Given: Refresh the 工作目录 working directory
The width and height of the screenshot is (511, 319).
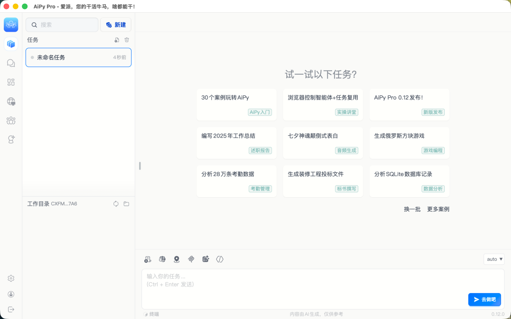Looking at the screenshot, I should [x=116, y=204].
